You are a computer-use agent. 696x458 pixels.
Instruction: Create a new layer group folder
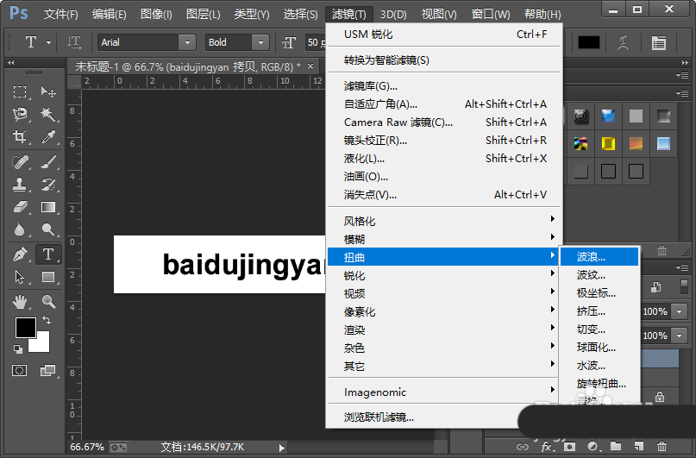tap(615, 447)
